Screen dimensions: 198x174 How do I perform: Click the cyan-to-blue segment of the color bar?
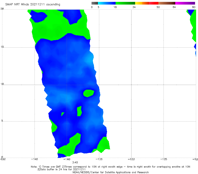click(x=106, y=3)
